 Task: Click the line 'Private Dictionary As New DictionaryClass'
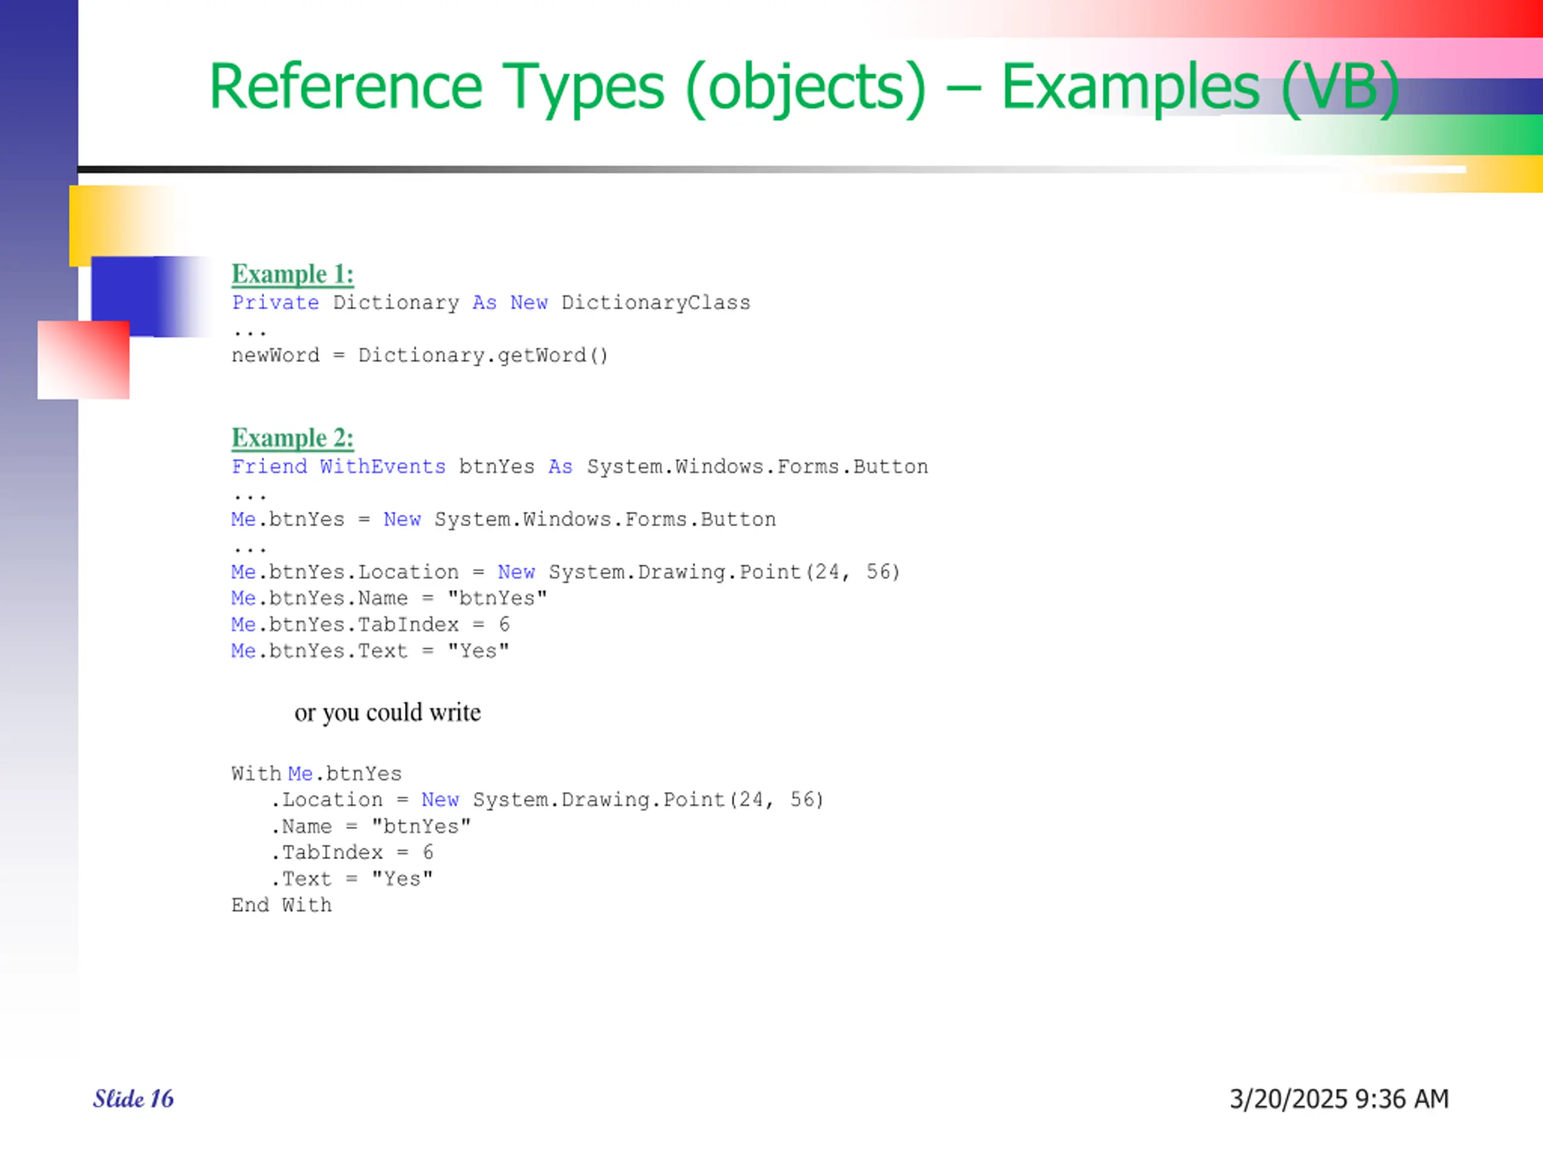[x=491, y=303]
